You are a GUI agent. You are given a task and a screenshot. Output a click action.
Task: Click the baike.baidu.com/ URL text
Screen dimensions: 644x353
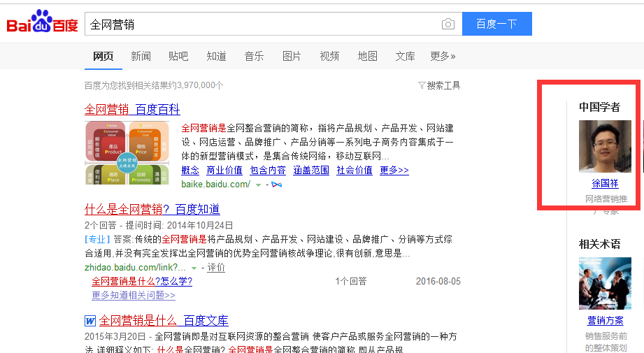[215, 185]
